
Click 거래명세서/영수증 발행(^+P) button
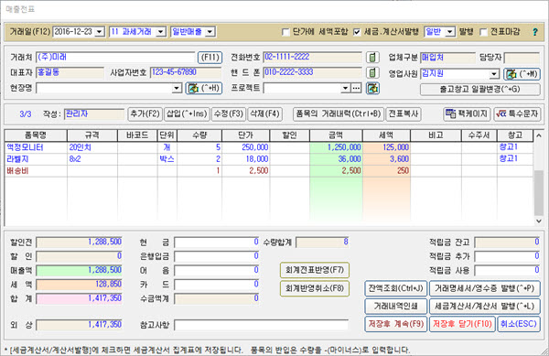[485, 288]
